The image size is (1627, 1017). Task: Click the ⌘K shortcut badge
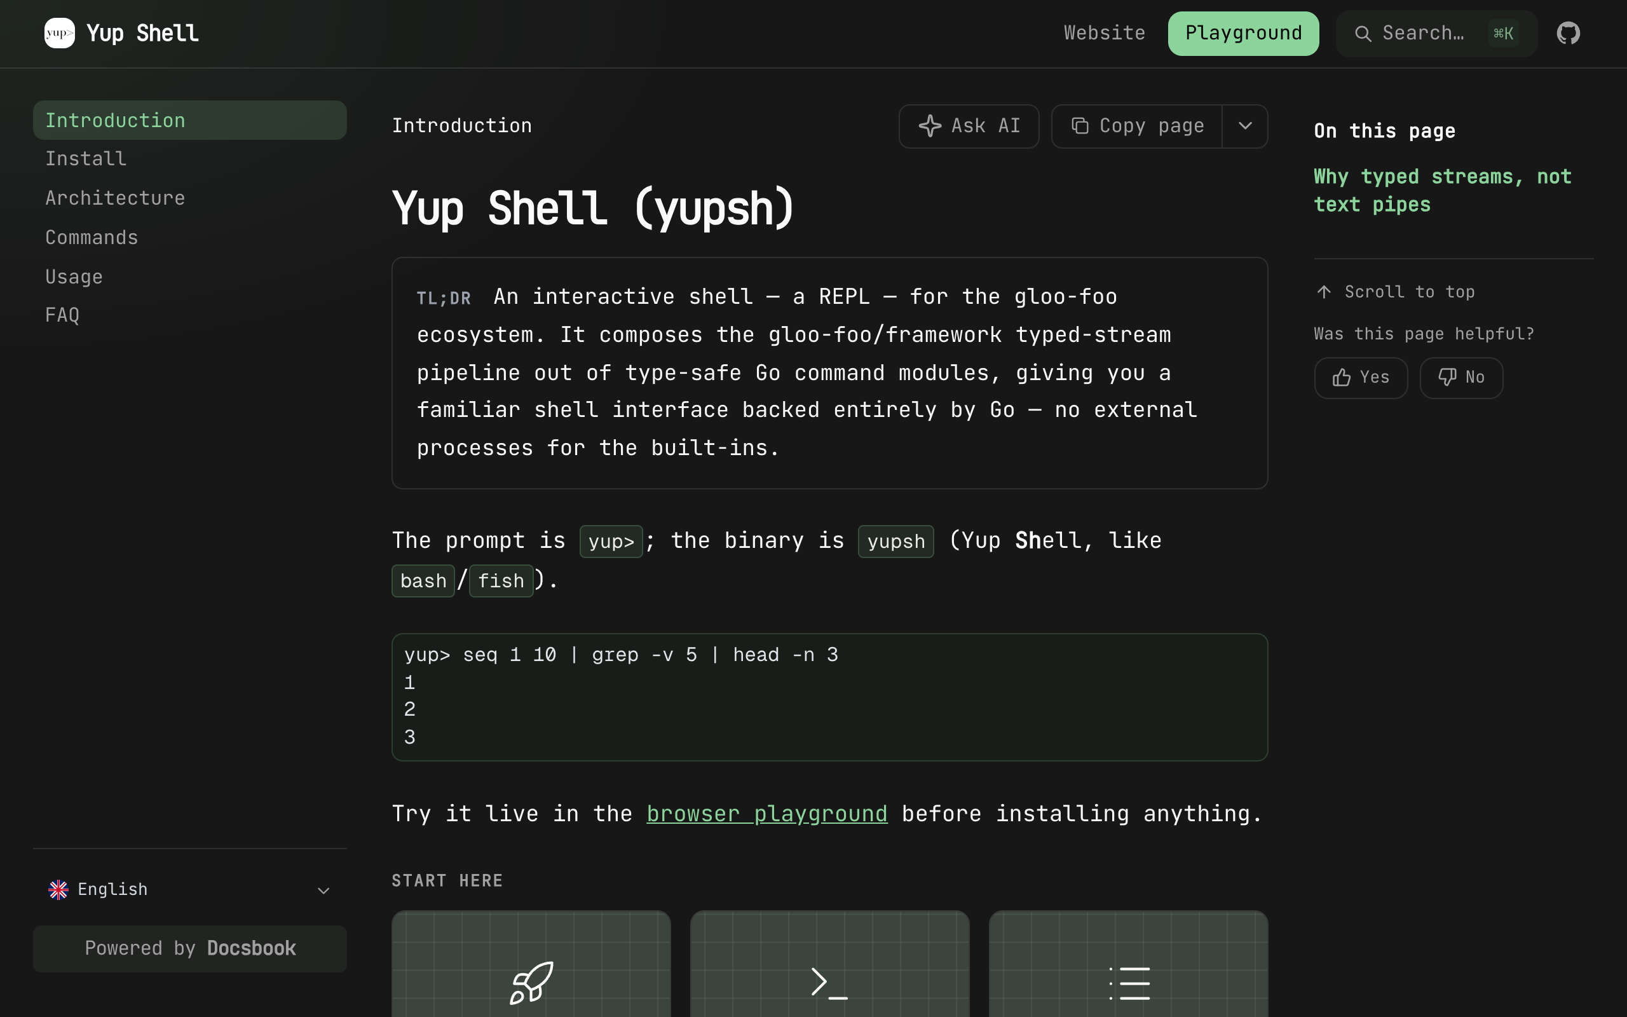pos(1503,34)
